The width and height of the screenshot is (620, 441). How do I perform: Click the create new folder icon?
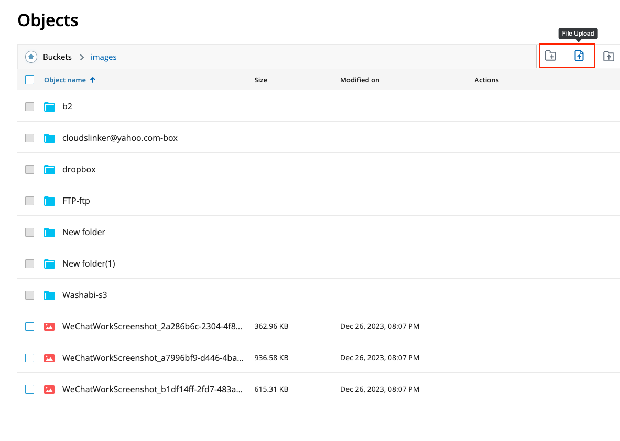tap(550, 56)
